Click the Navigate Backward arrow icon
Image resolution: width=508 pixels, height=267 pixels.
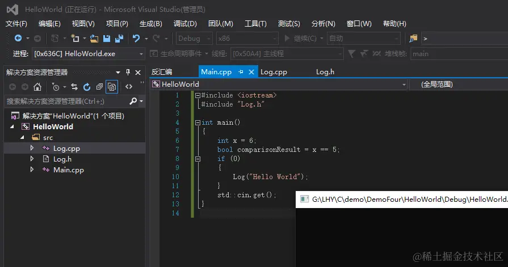tap(18, 38)
